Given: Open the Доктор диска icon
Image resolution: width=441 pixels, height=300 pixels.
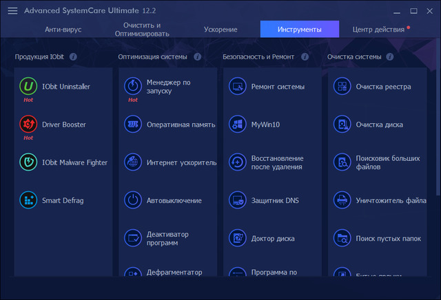Looking at the screenshot, I should 238,238.
